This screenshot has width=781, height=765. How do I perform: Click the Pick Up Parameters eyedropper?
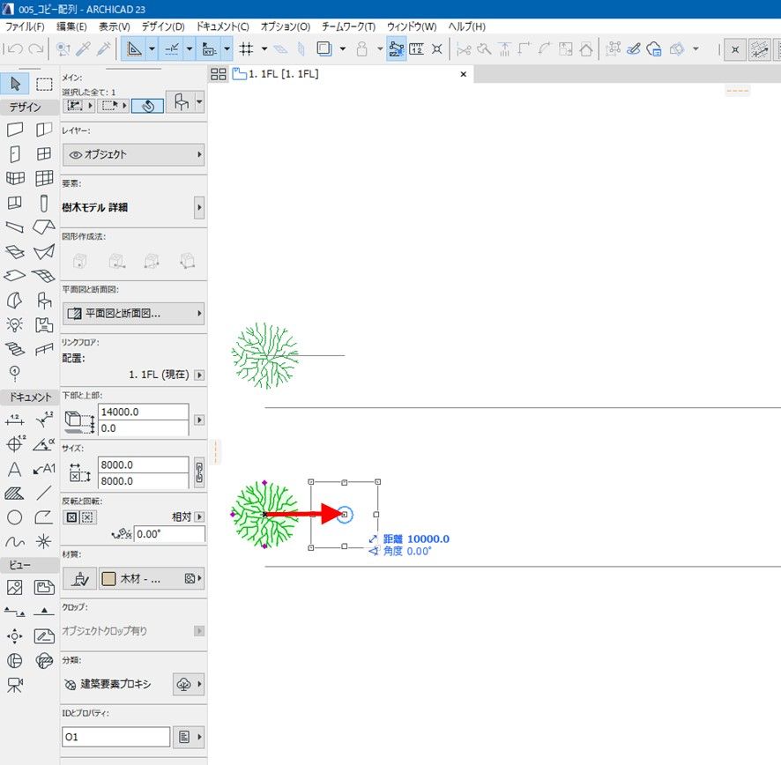[83, 48]
